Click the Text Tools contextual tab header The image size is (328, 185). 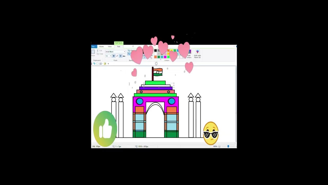(x=119, y=43)
